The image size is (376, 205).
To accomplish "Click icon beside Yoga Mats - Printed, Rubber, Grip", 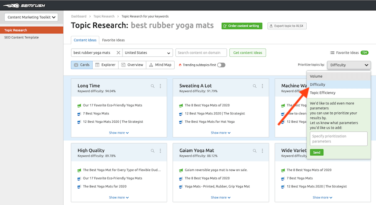I will point(181,187).
